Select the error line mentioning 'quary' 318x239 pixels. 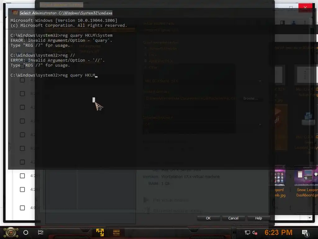(x=61, y=40)
